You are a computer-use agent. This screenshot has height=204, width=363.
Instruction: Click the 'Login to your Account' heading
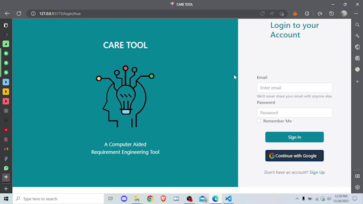click(295, 30)
